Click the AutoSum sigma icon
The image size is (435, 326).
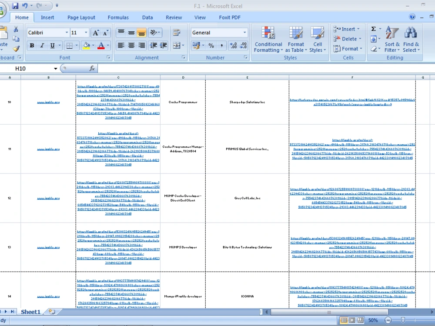tap(374, 29)
